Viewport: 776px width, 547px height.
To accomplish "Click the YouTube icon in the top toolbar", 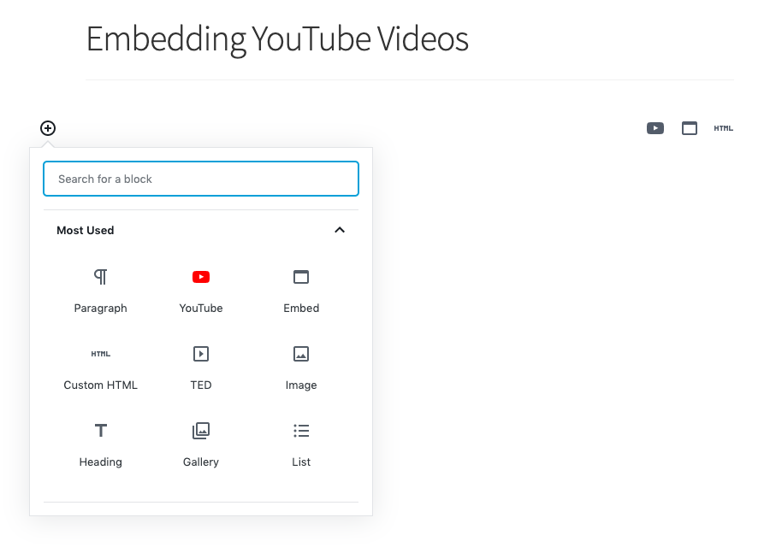I will tap(655, 127).
